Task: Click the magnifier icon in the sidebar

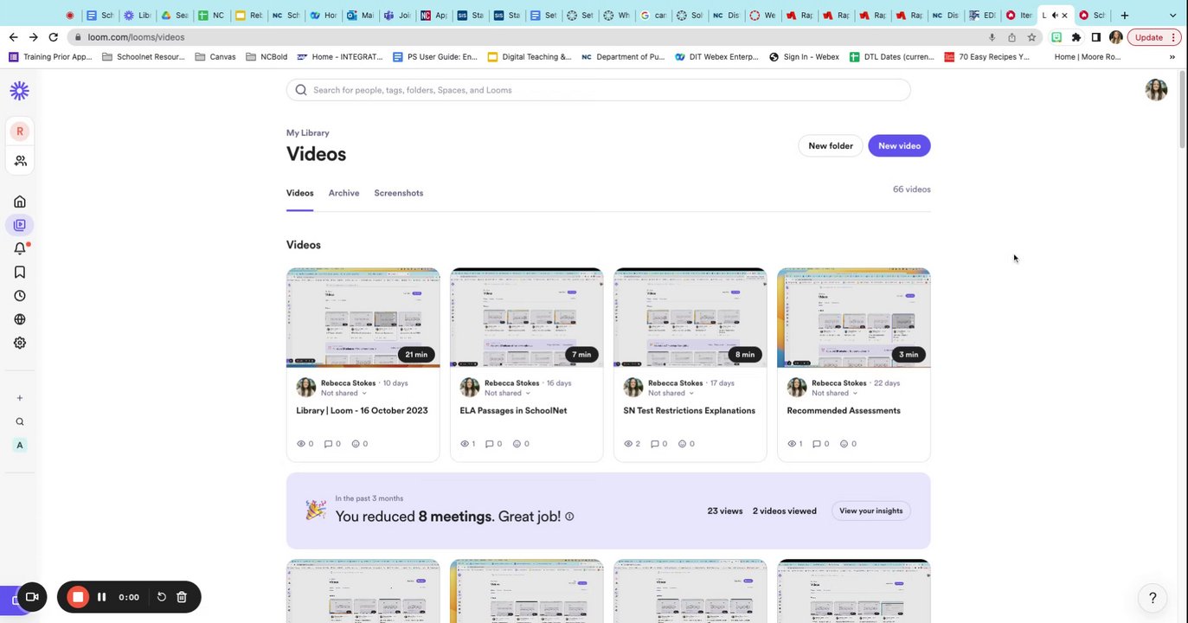Action: coord(20,422)
